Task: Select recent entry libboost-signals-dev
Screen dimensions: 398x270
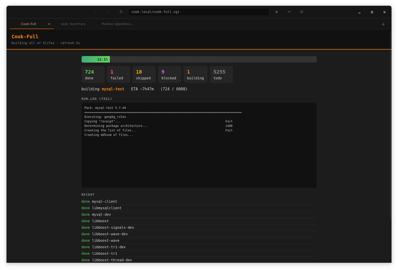Action: click(199, 228)
